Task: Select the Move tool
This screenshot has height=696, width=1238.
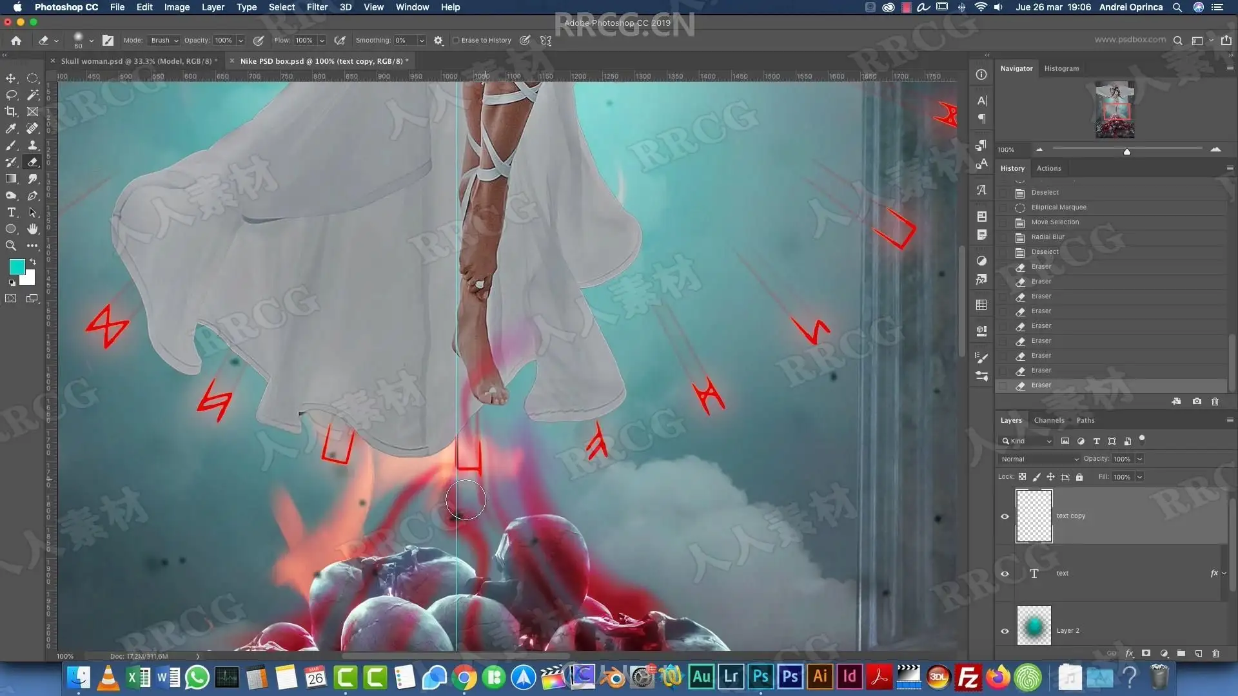Action: click(x=11, y=78)
